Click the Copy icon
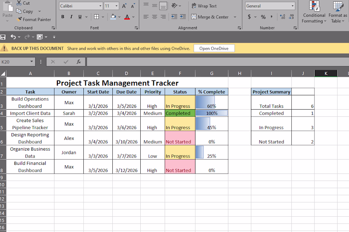Viewport: 349px width, 232px height. click(x=19, y=11)
